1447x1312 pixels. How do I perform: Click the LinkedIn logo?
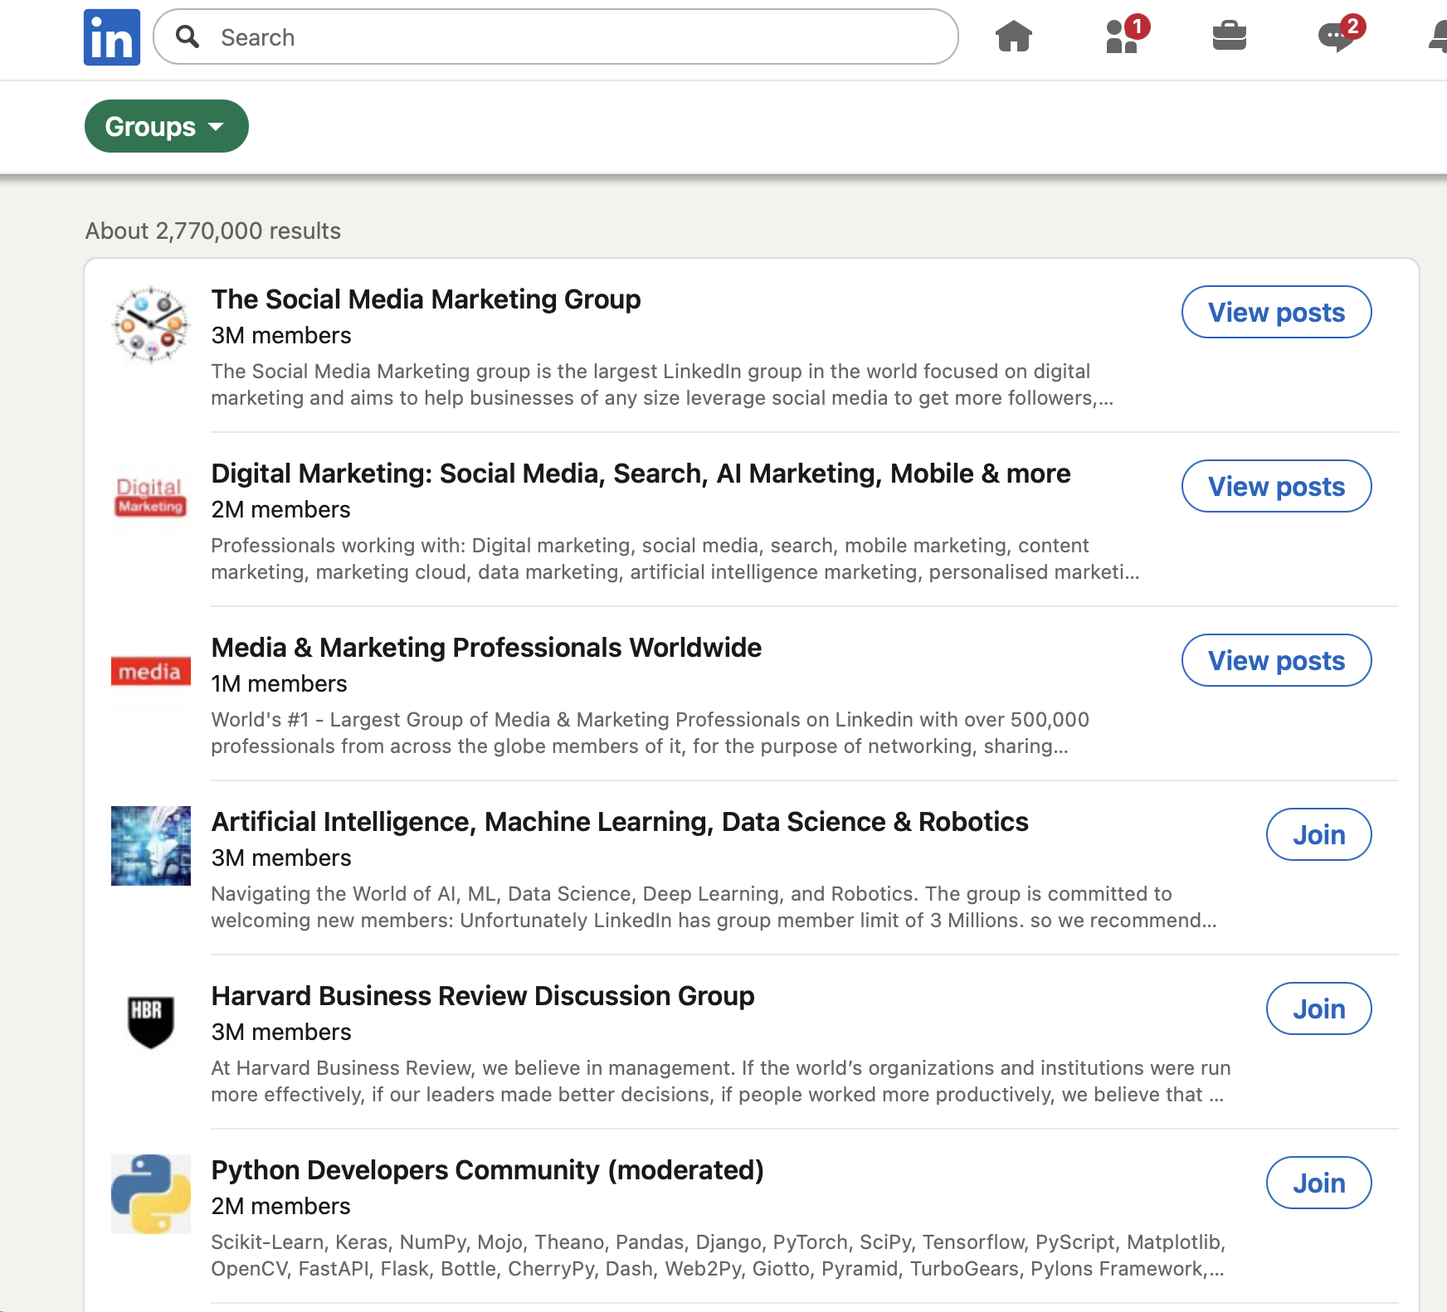(111, 36)
